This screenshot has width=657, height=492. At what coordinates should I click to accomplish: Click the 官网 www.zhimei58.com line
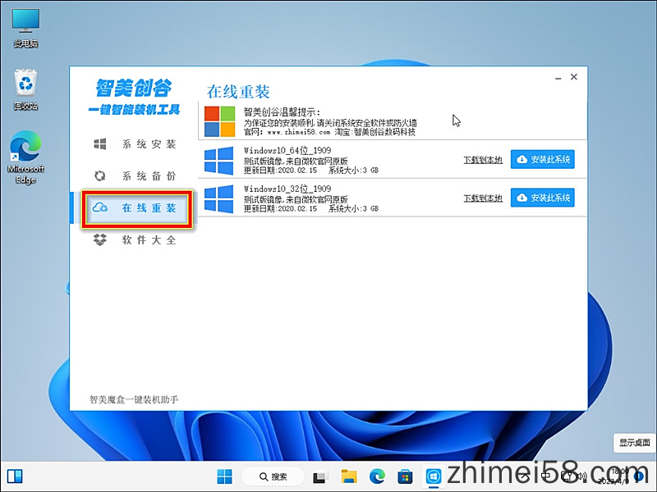329,132
